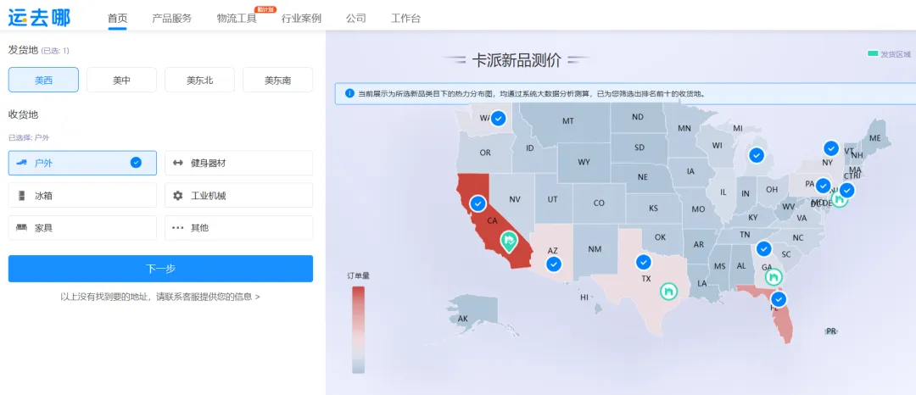The width and height of the screenshot is (916, 395).
Task: Toggle the 户外 category option
Action: tap(82, 163)
